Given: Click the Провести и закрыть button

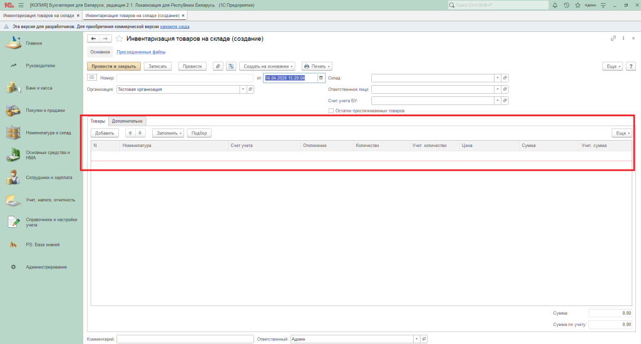Looking at the screenshot, I should click(x=113, y=66).
